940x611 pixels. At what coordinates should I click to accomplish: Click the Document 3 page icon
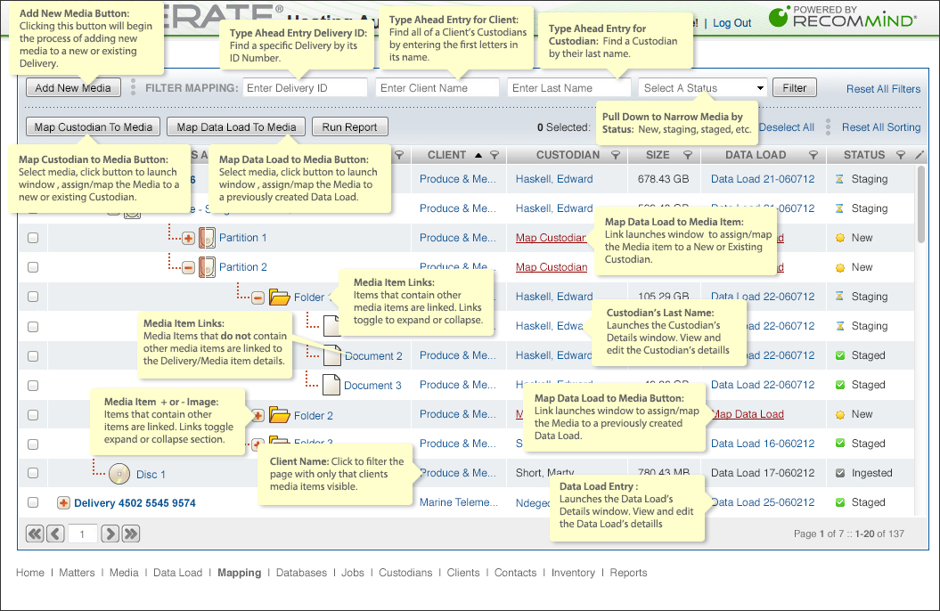331,385
